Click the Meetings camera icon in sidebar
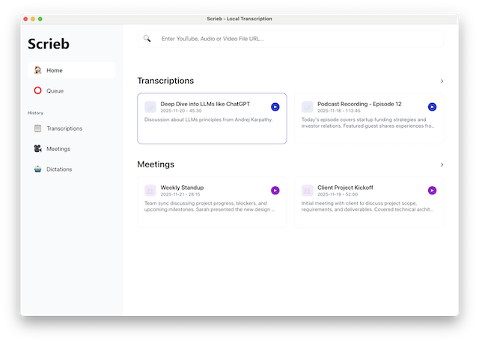The image size is (479, 343). (x=37, y=149)
